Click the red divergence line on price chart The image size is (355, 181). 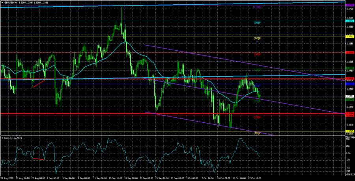tap(39, 83)
